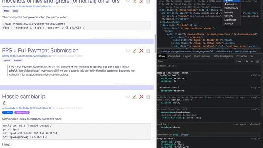Screen dimensions: 263x148
Task: Toggle the computed styles sidebar icon
Action: click(257, 62)
